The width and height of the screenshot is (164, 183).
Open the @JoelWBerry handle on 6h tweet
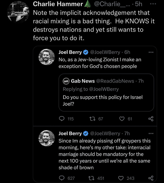tap(105, 52)
